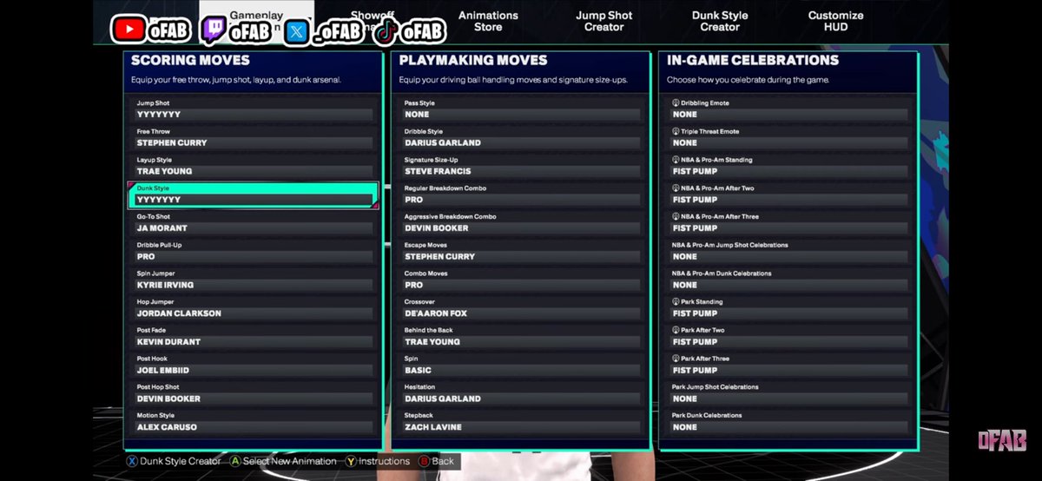Select the Dribble Style Darius Garland slot
Viewport: 1042px width, 481px height.
pyautogui.click(x=521, y=138)
